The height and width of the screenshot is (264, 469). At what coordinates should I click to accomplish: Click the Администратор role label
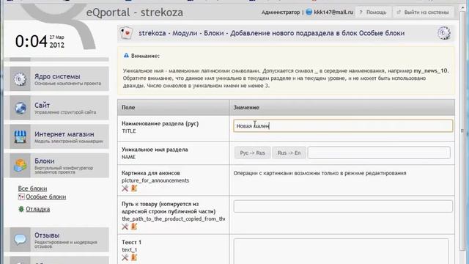click(x=280, y=12)
